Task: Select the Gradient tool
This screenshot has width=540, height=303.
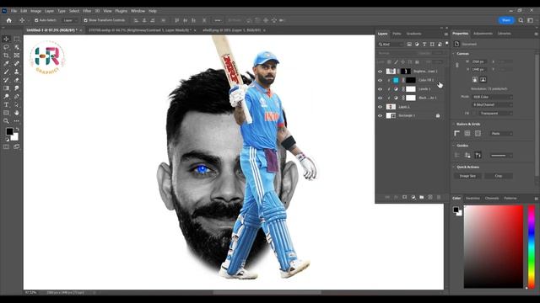Action: (x=6, y=88)
